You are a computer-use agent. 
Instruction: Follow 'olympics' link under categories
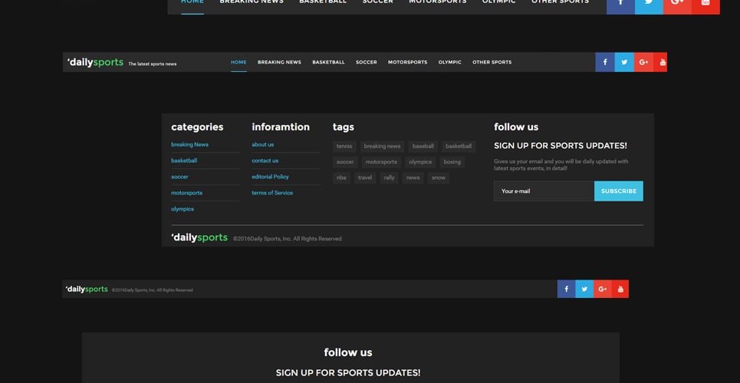[x=183, y=209]
